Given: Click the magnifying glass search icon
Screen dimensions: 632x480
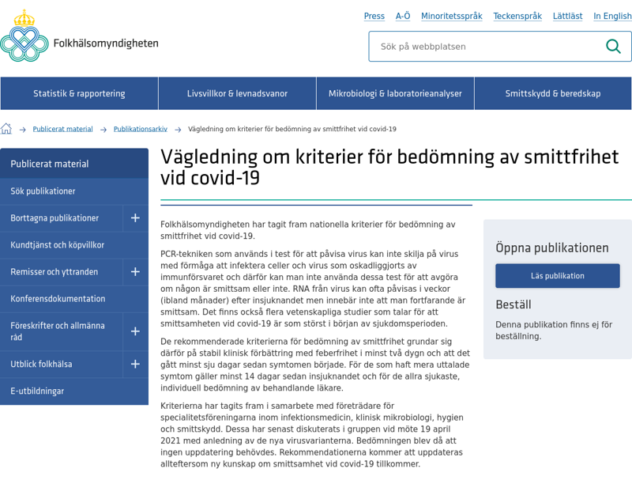Looking at the screenshot, I should click(x=613, y=47).
